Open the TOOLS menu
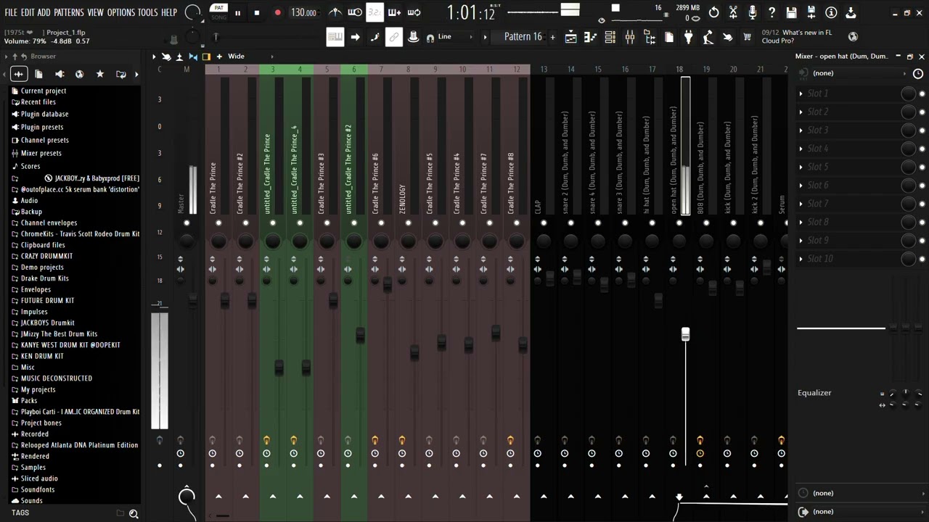The height and width of the screenshot is (522, 929). 147,12
